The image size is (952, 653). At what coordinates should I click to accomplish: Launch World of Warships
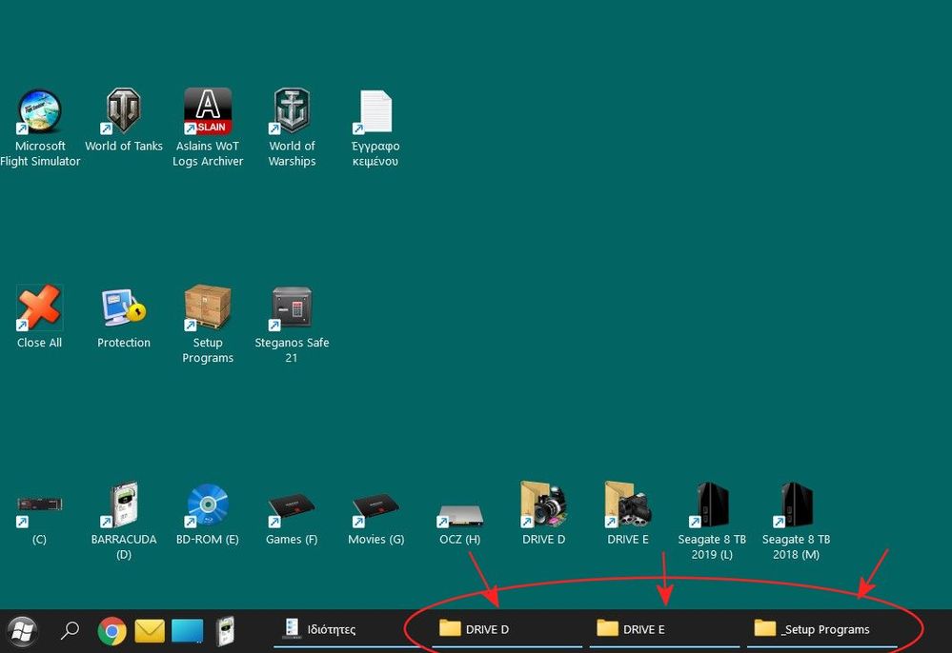[x=292, y=109]
